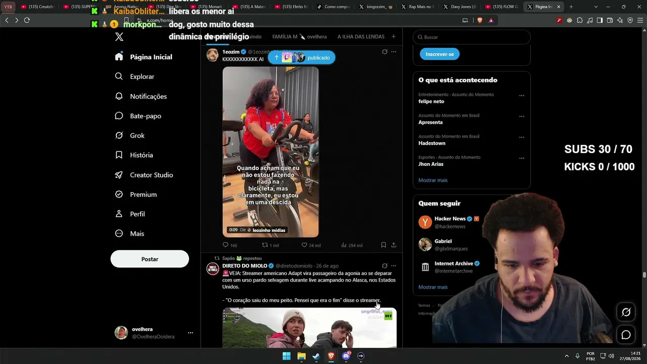Go back in the browser
The image size is (647, 364).
[7, 20]
